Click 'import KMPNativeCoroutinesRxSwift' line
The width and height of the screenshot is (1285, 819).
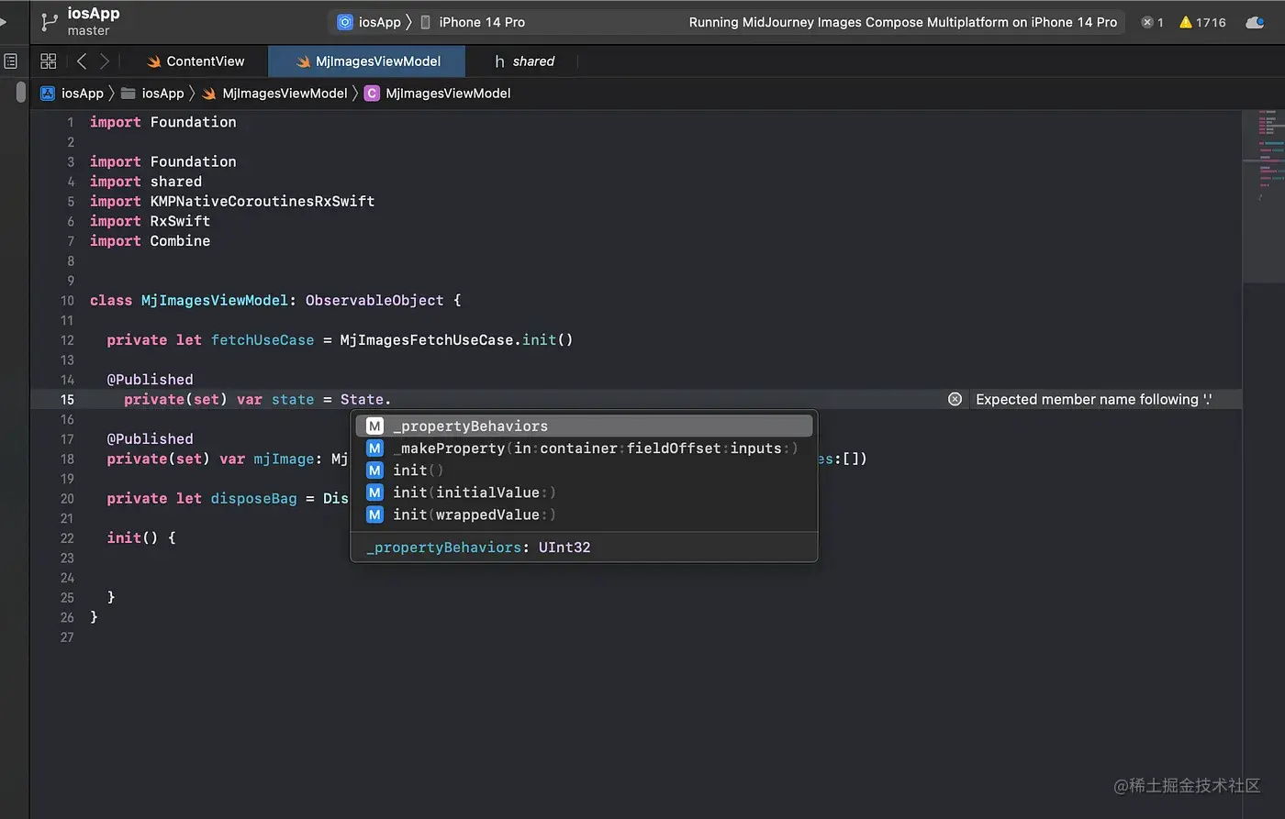click(232, 201)
